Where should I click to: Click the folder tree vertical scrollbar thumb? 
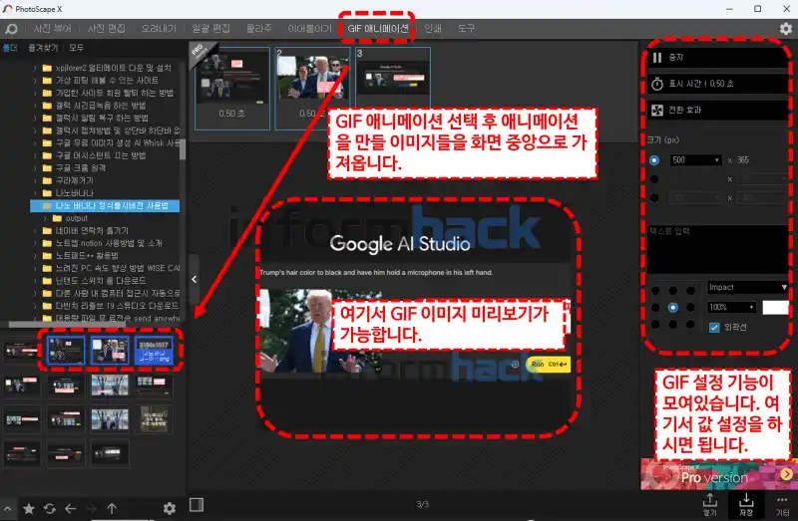tap(183, 149)
